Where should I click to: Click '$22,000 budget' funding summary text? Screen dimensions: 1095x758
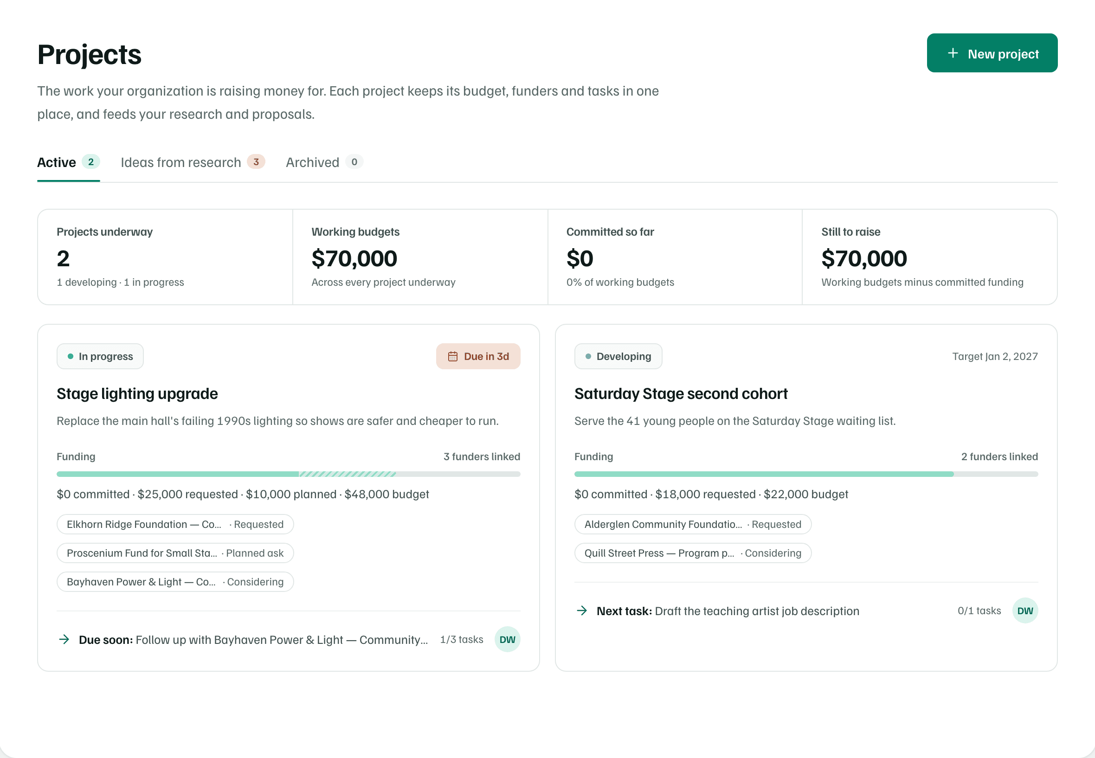pos(805,494)
